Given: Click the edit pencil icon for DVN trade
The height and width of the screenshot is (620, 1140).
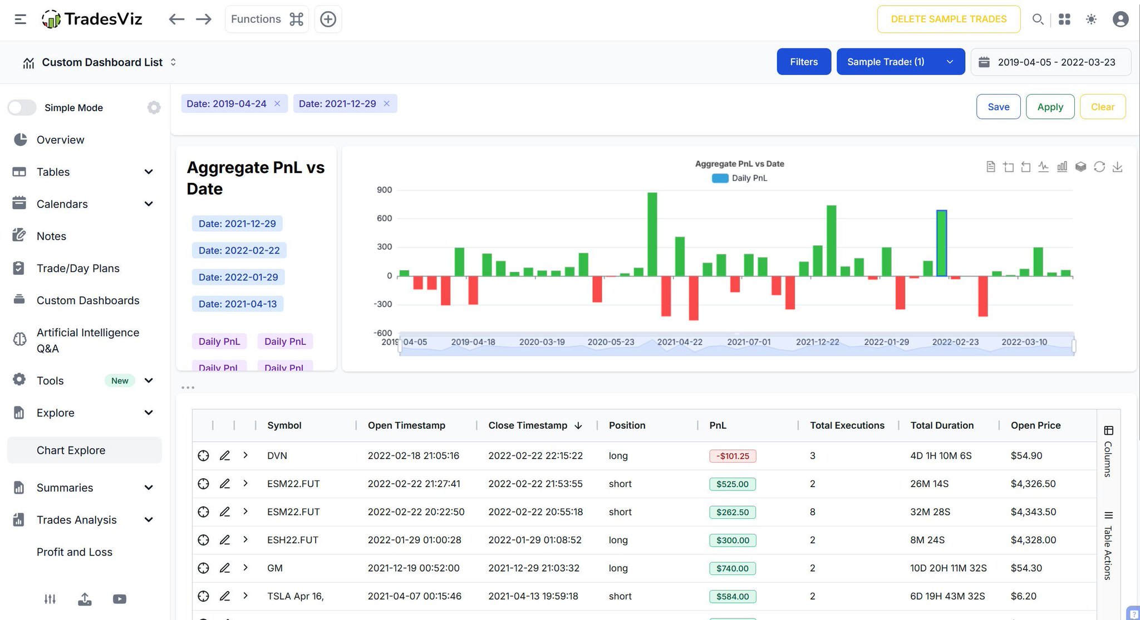Looking at the screenshot, I should (x=225, y=456).
